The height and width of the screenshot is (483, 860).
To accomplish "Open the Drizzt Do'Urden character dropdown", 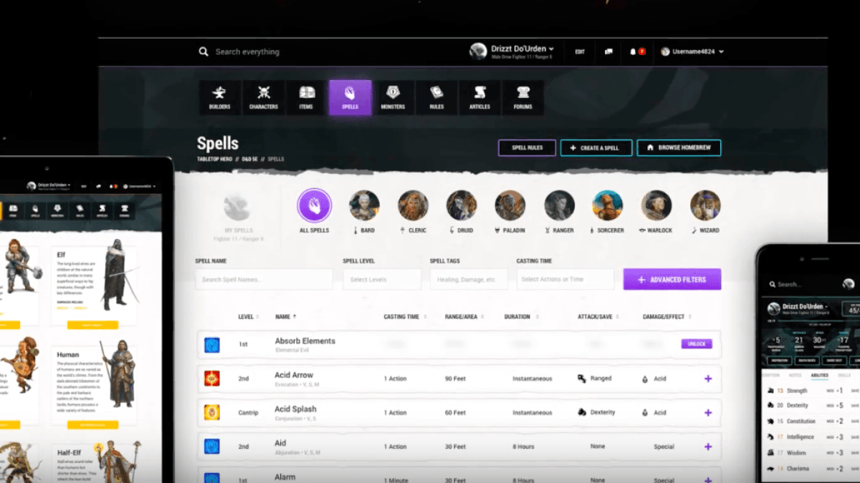I will click(x=512, y=52).
